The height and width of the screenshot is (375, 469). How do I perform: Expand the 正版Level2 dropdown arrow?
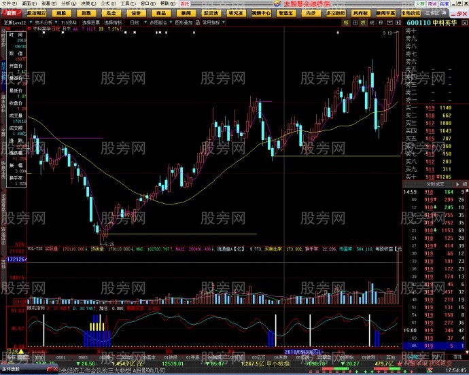30,22
